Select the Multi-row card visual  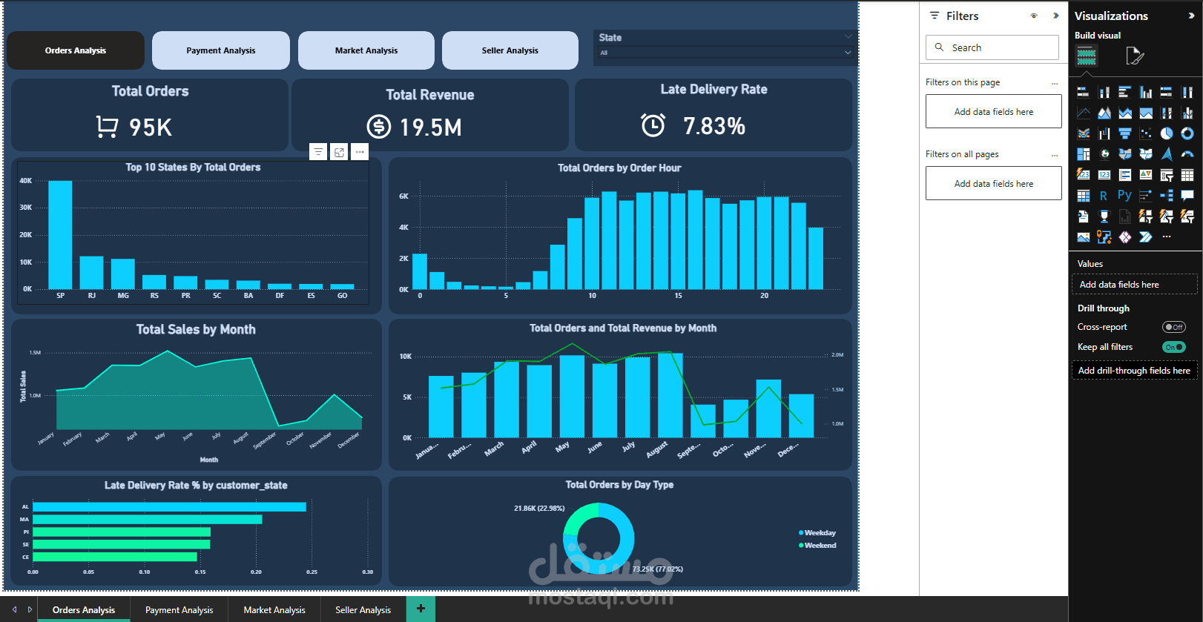(1125, 175)
